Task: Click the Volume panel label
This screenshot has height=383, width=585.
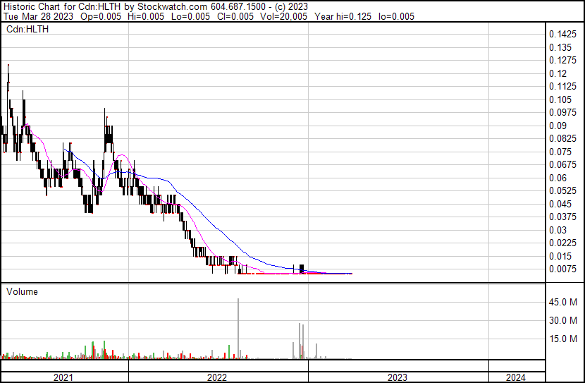Action: (22, 291)
